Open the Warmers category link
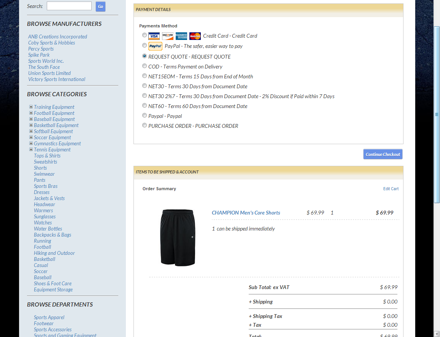Screen dimensions: 440x337 (x=43, y=210)
